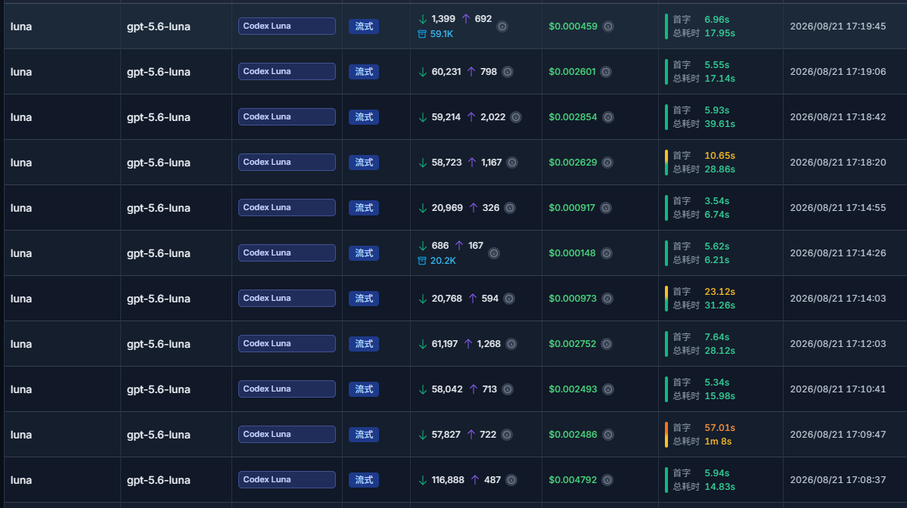Click input token count 116,888
This screenshot has height=508, width=907.
[x=448, y=480]
